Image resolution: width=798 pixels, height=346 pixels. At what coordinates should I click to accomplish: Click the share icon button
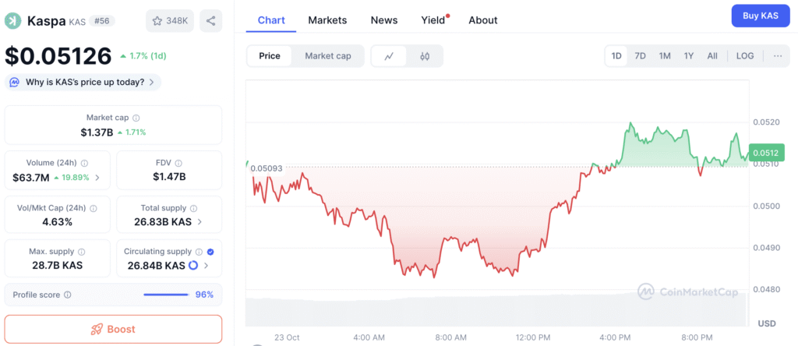point(210,20)
